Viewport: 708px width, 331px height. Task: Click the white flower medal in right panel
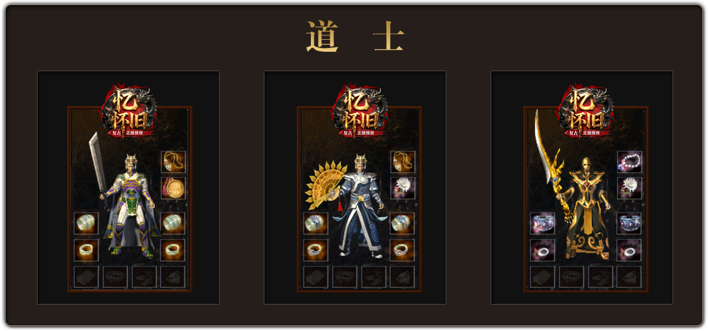point(629,189)
